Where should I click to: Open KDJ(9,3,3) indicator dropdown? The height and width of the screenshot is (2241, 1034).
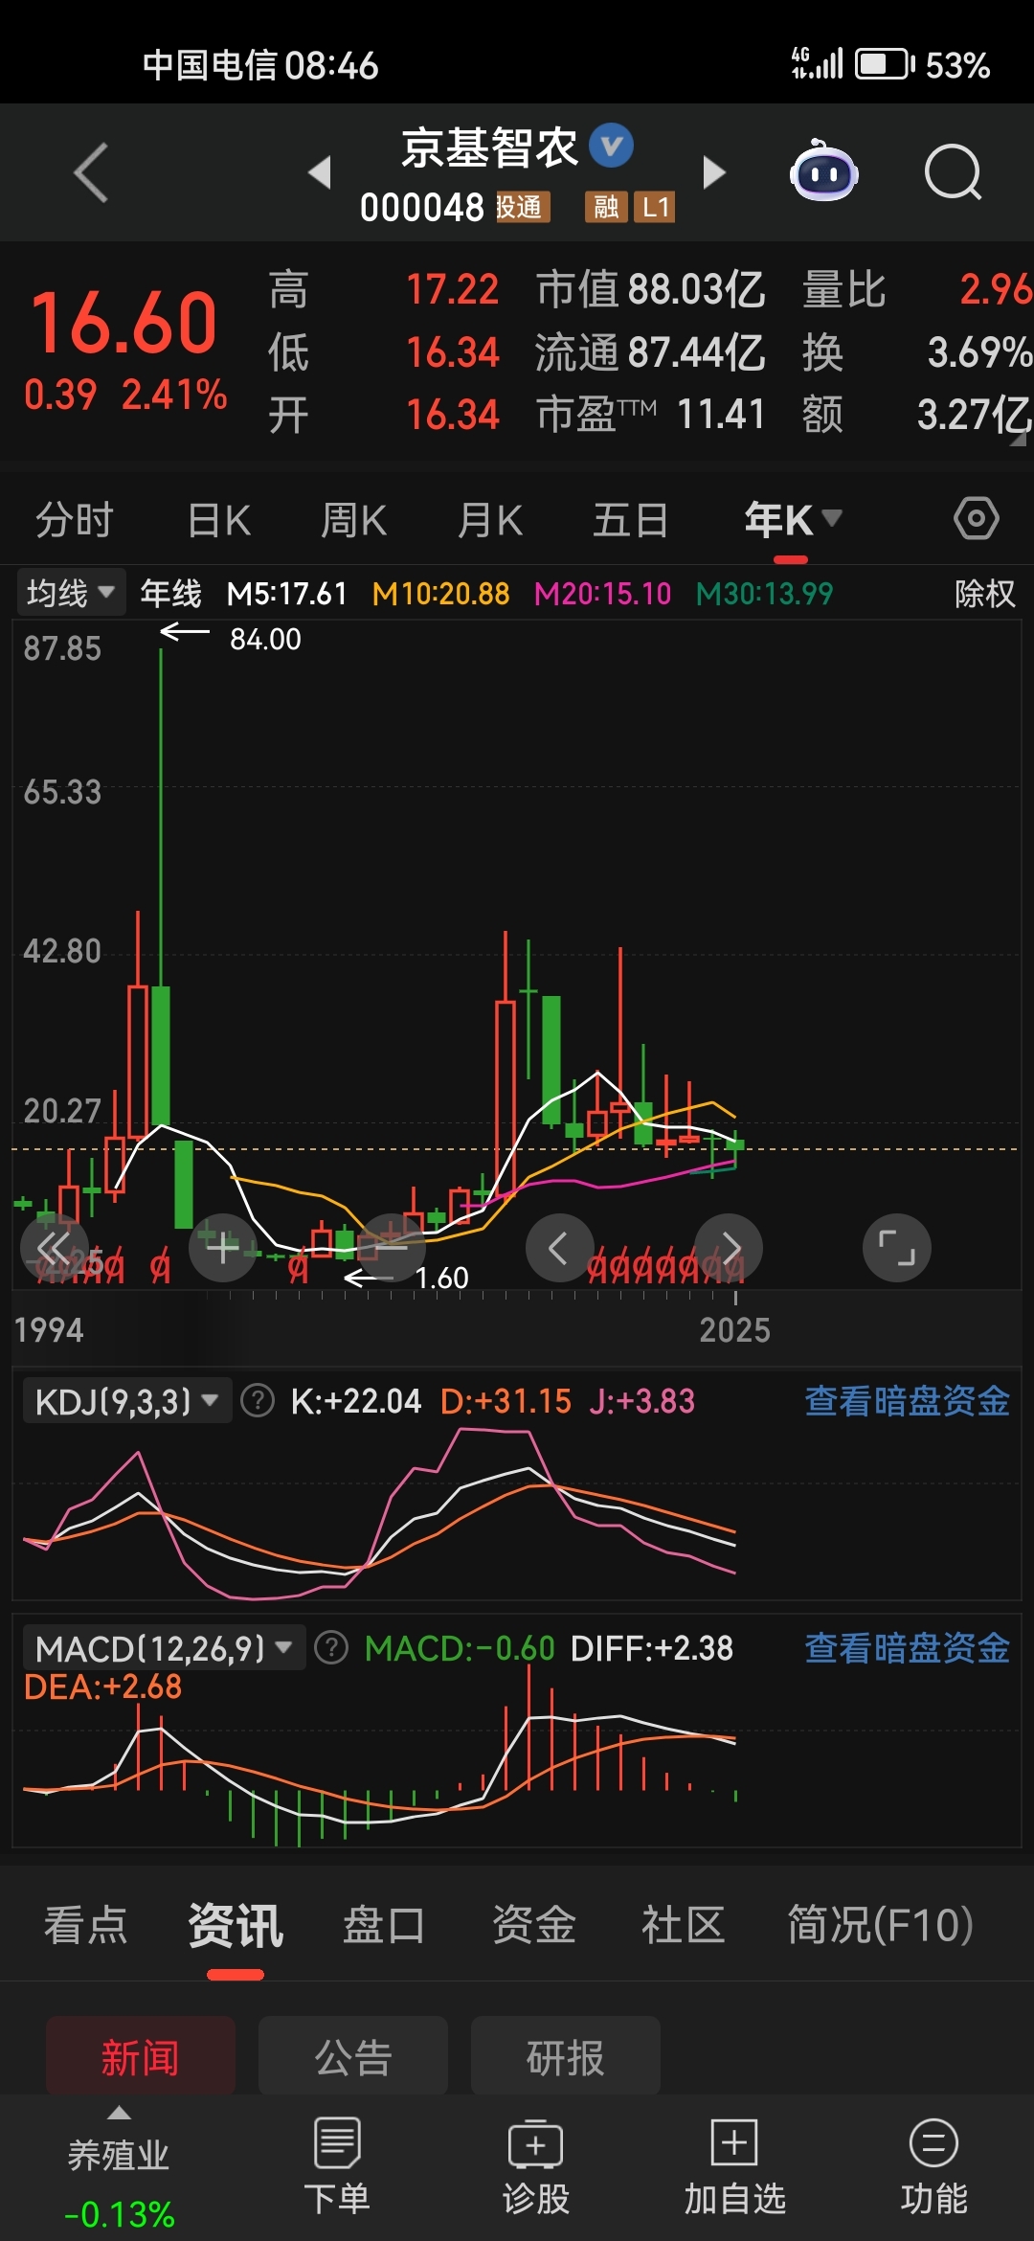(x=126, y=1401)
